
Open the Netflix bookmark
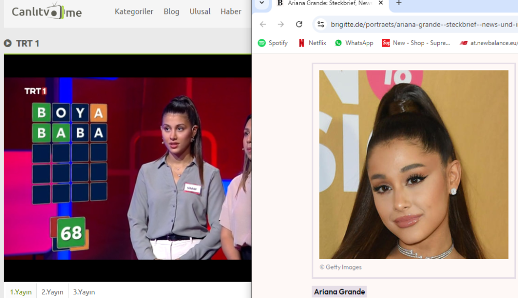[312, 43]
